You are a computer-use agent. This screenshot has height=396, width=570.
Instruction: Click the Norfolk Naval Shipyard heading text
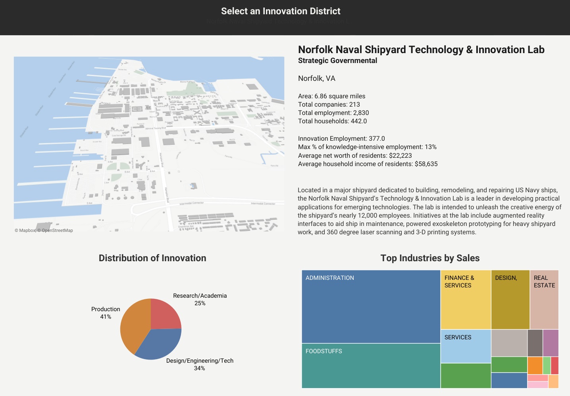tap(421, 50)
